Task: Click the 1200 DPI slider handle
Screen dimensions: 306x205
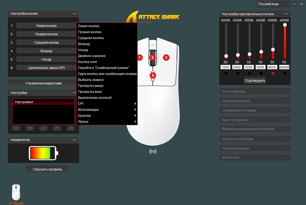Action: tap(226, 56)
